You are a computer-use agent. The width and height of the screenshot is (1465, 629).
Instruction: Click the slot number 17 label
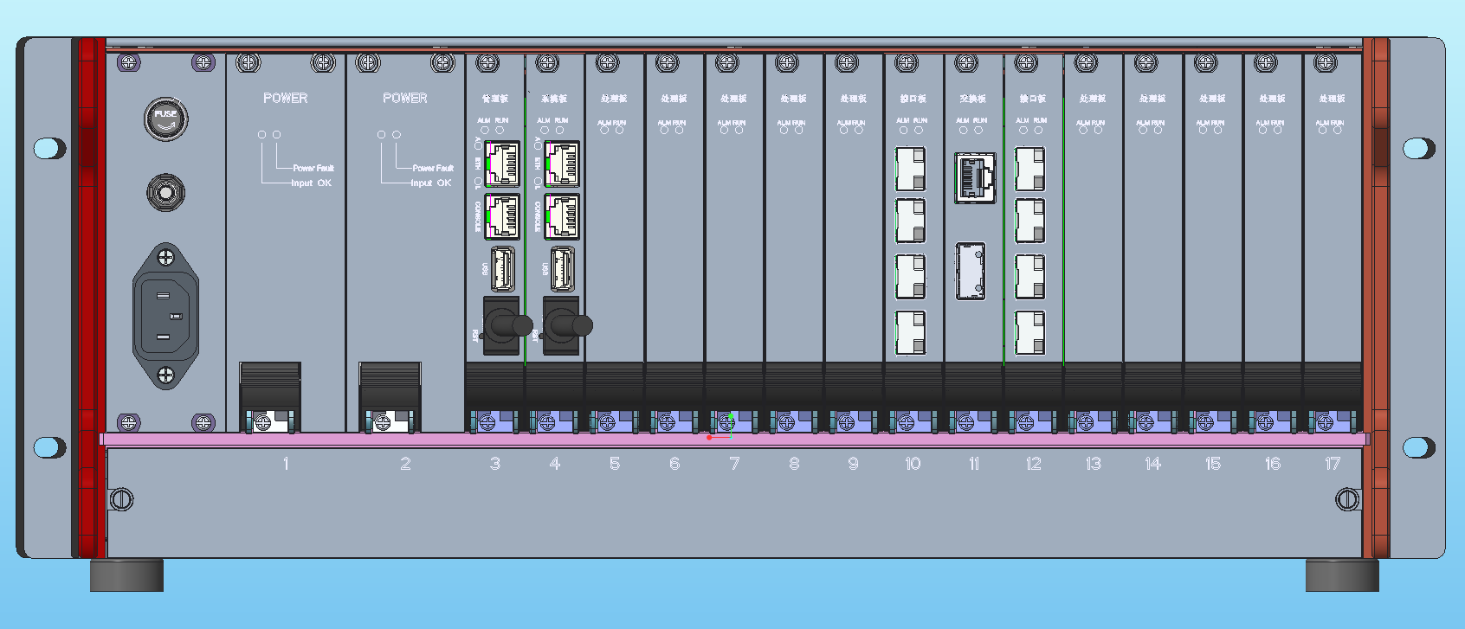[x=1332, y=464]
